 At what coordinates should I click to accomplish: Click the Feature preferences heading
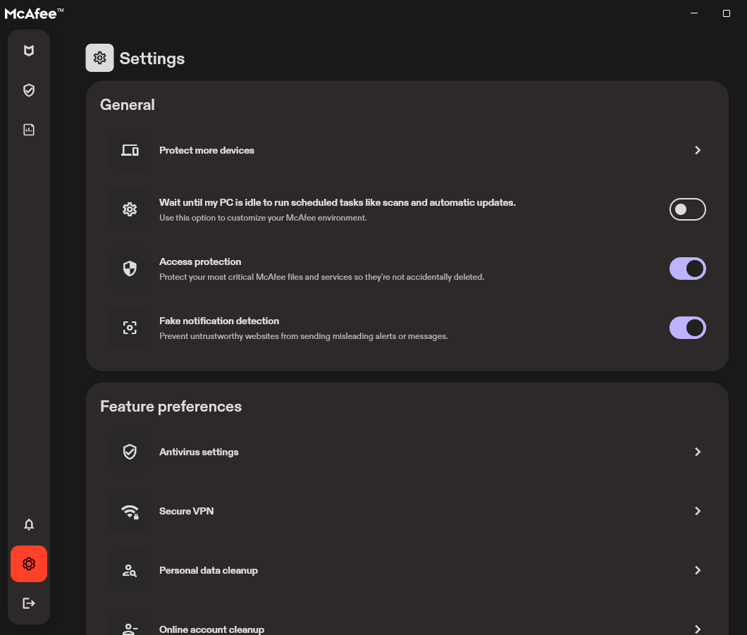(171, 407)
